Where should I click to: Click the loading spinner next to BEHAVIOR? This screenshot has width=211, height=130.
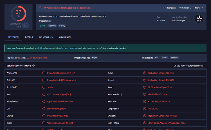pyautogui.click(x=51, y=37)
